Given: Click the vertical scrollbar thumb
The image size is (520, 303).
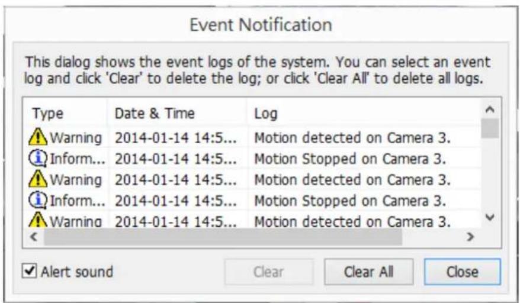Looking at the screenshot, I should pos(489,127).
